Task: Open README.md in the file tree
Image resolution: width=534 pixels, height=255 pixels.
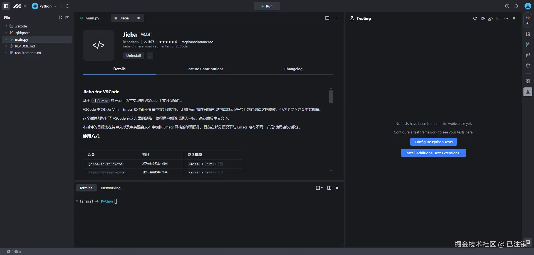Action: pos(25,46)
